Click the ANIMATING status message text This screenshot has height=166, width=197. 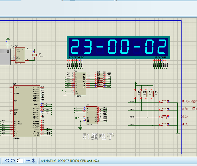pos(70,161)
